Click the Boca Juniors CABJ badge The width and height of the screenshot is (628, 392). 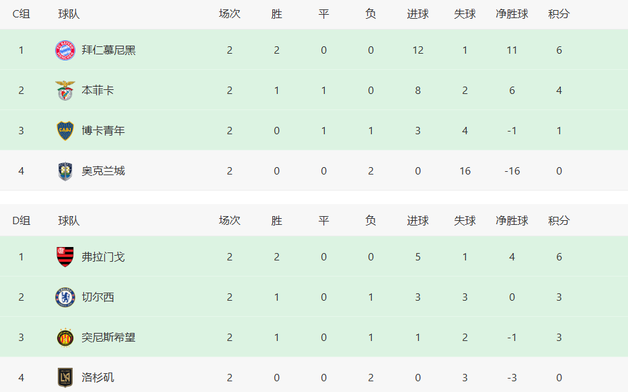pos(65,131)
